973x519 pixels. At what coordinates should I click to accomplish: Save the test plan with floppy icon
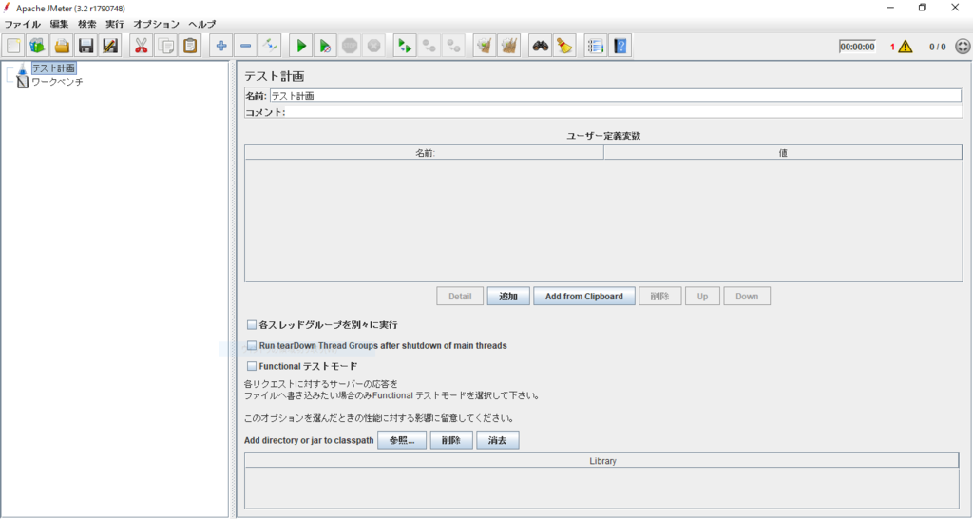click(x=86, y=46)
